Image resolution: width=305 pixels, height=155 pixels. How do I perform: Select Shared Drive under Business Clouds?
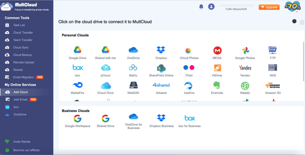click(106, 119)
